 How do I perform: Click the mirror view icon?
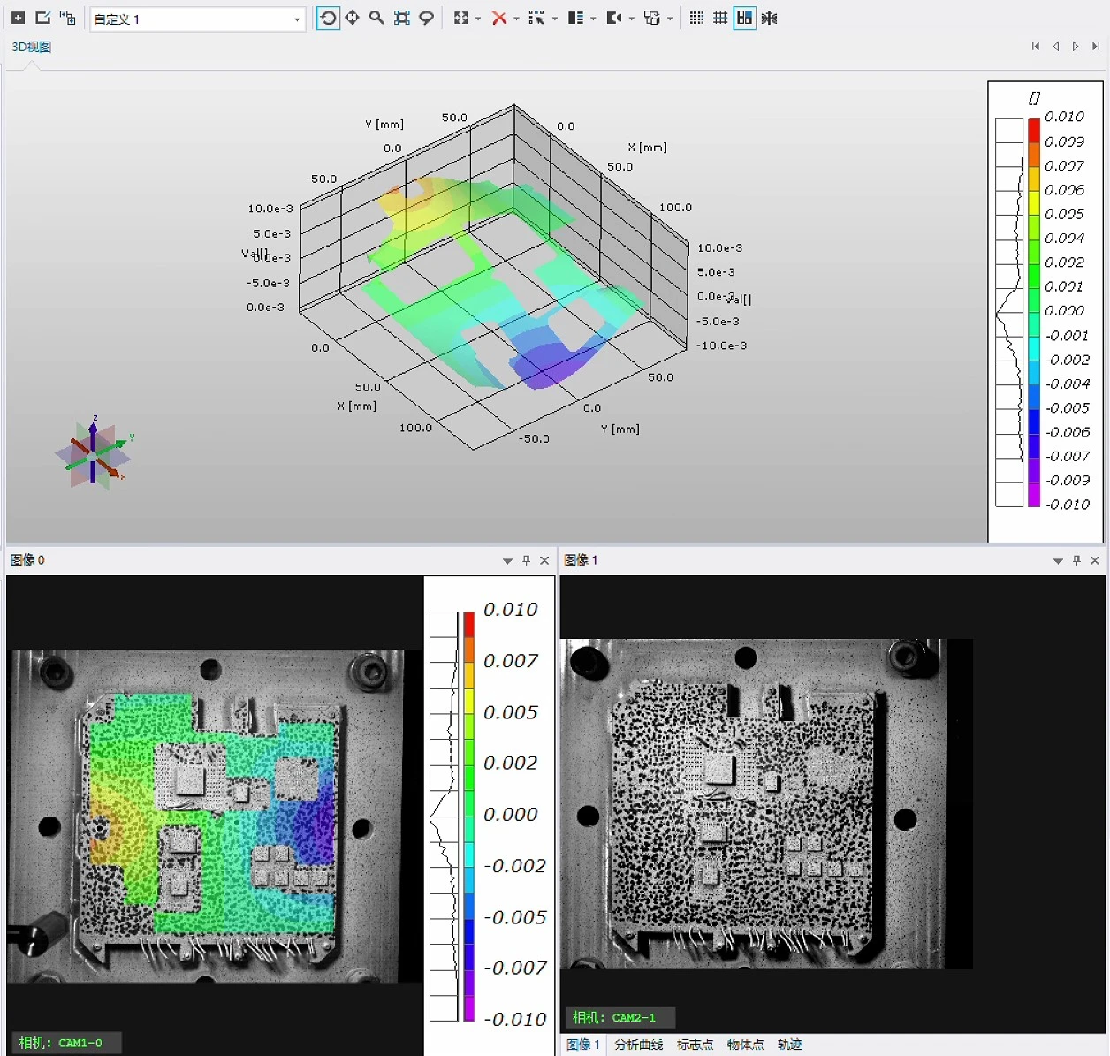click(x=770, y=19)
